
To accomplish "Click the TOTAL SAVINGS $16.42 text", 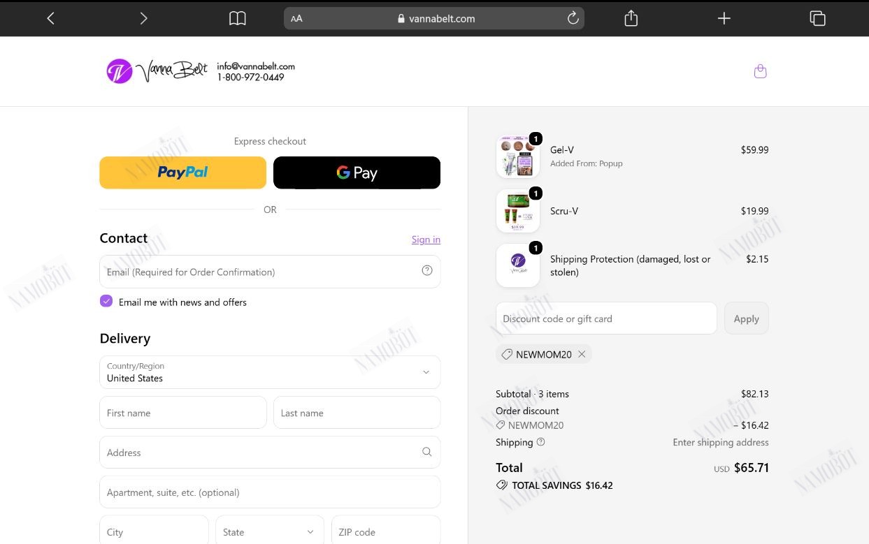I will click(562, 485).
